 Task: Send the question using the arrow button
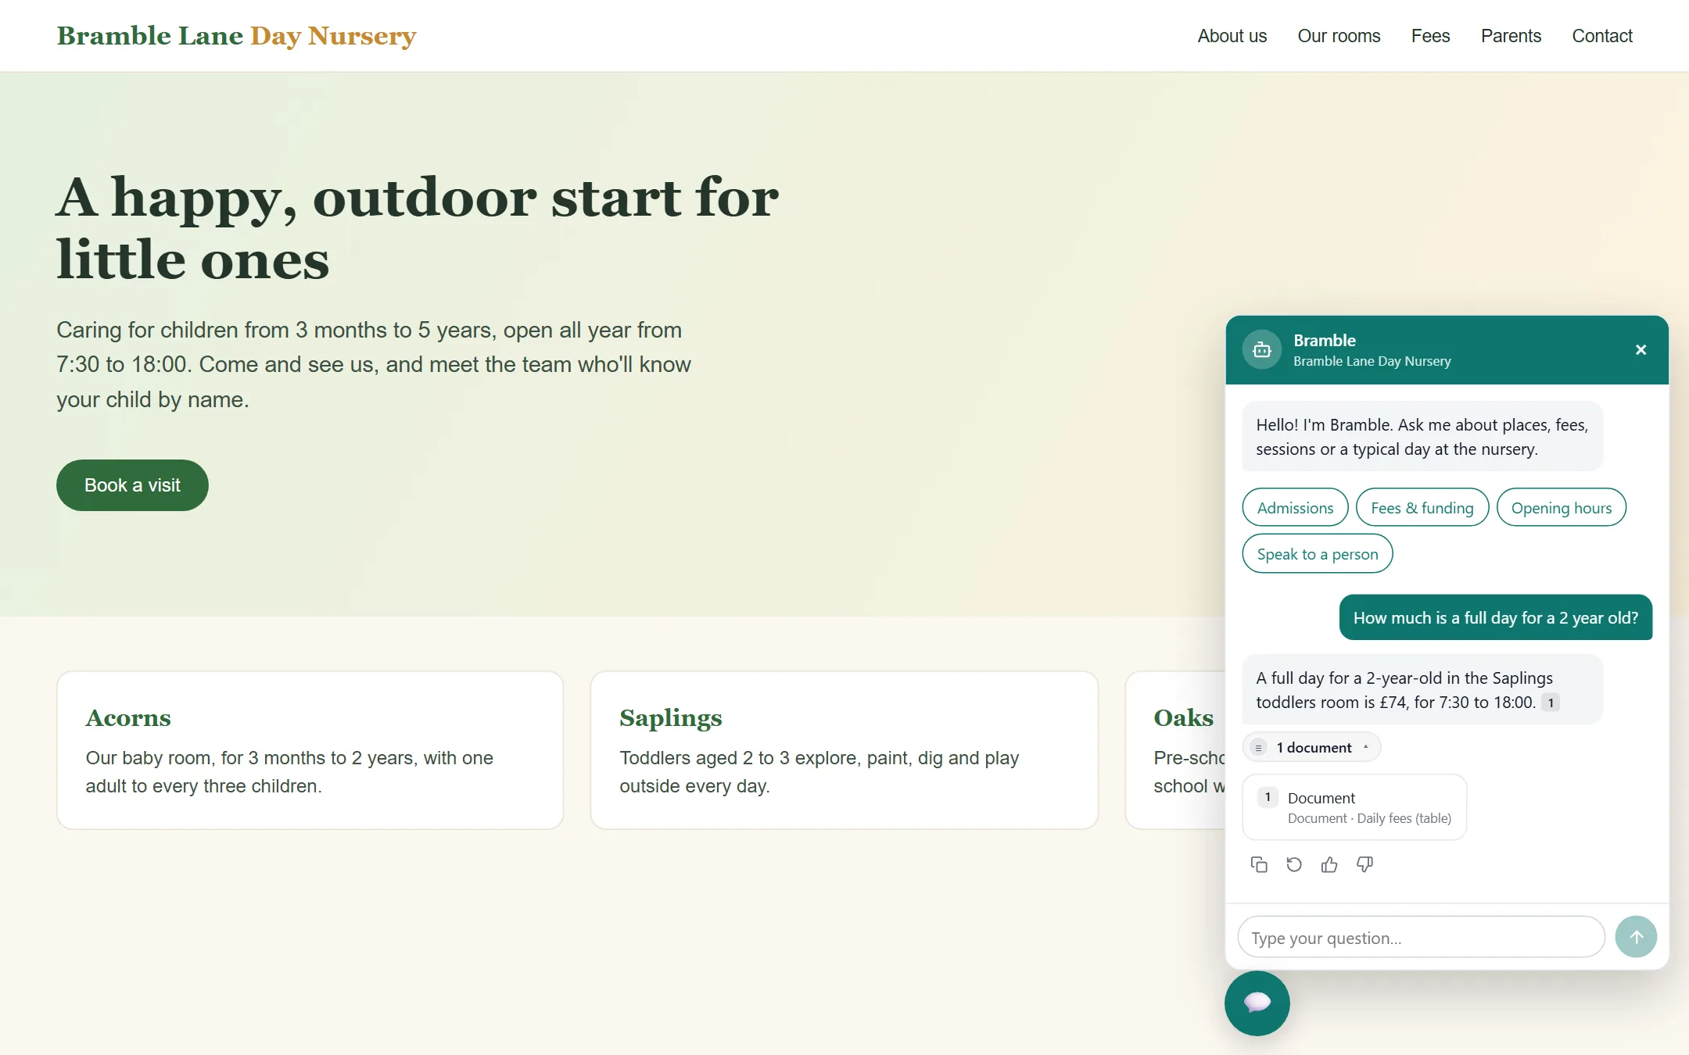point(1636,937)
